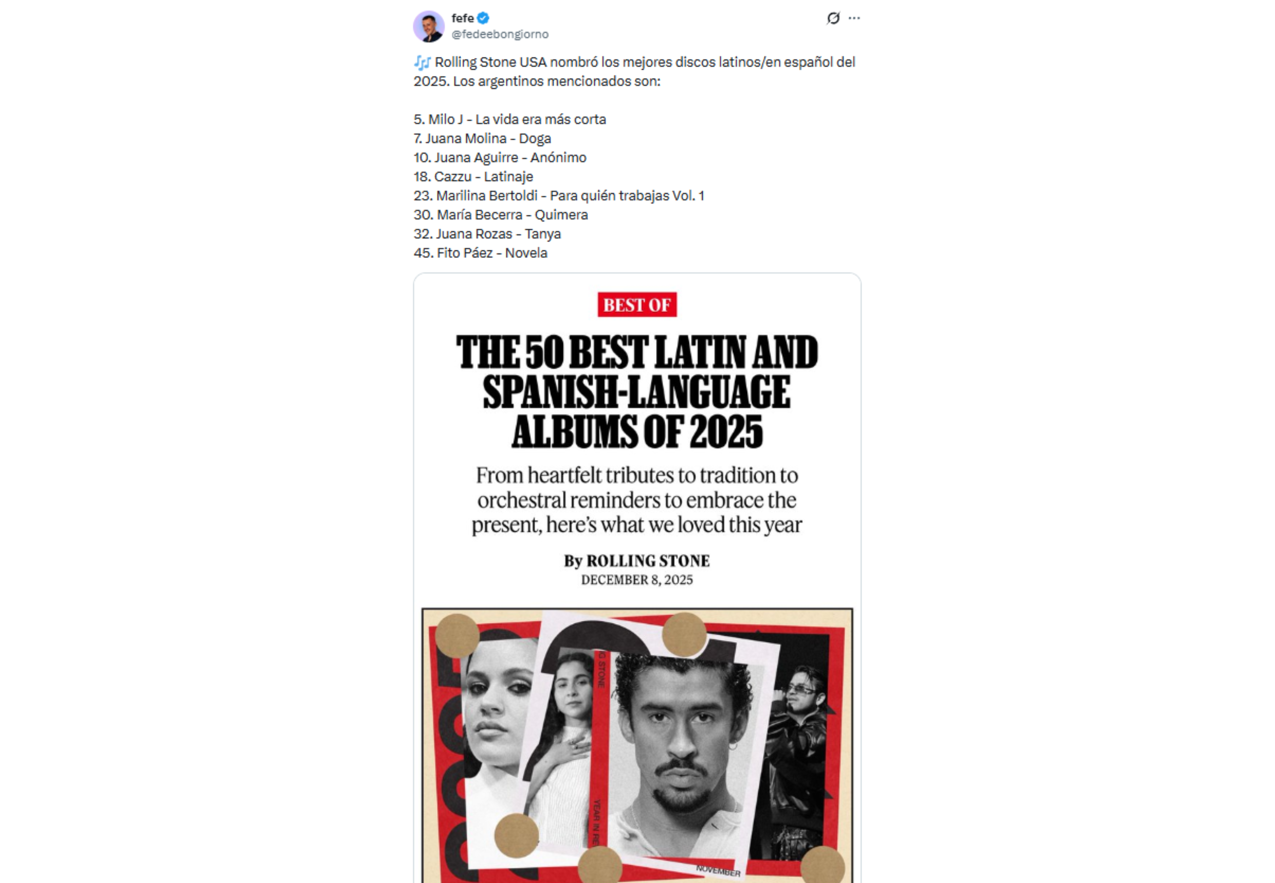Screen dimensions: 1275x883
Task: Click the DECEMBER 8, 2025 date text
Action: (x=637, y=580)
